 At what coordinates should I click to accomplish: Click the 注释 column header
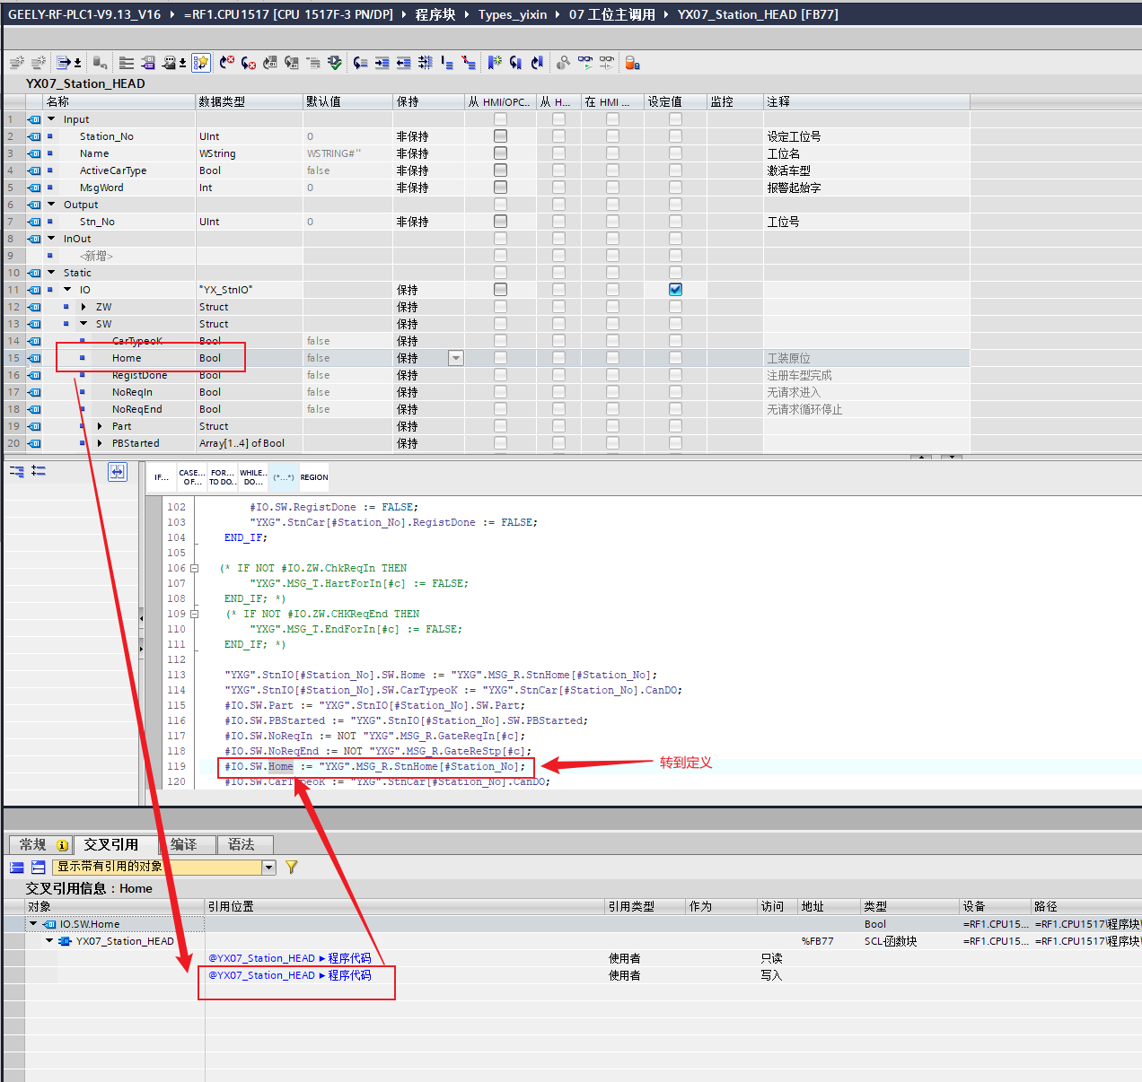point(777,101)
